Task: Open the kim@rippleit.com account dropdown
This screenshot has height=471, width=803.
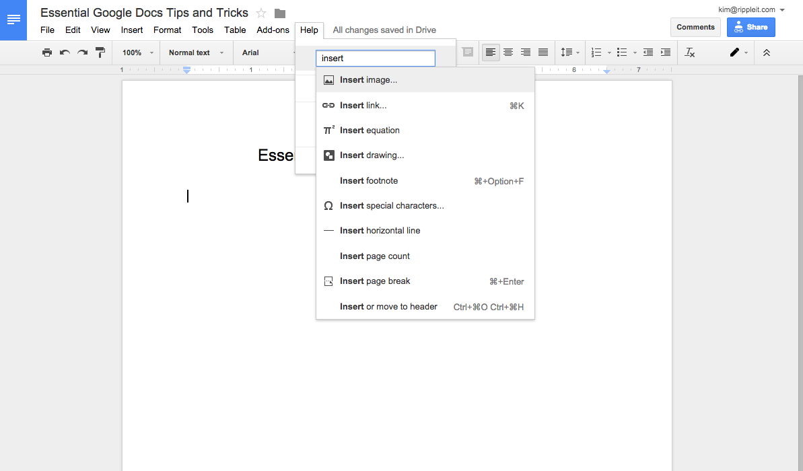Action: tap(751, 9)
